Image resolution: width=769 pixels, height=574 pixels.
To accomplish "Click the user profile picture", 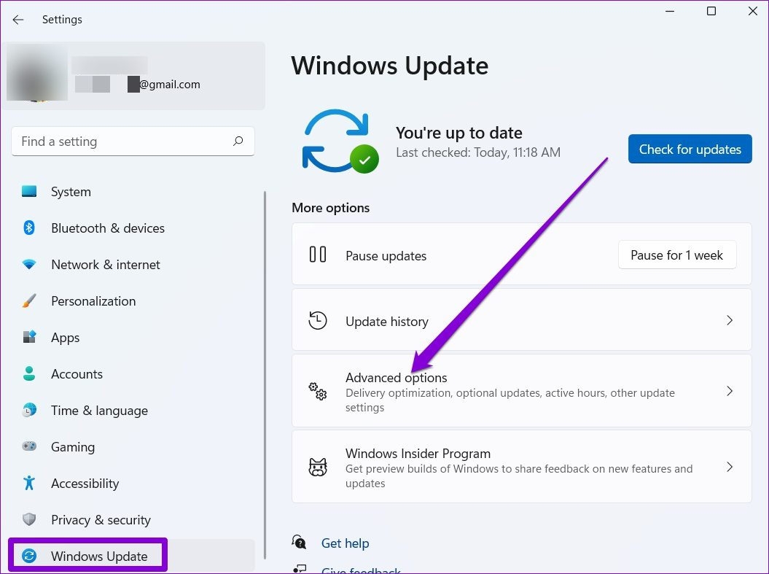I will [x=36, y=73].
